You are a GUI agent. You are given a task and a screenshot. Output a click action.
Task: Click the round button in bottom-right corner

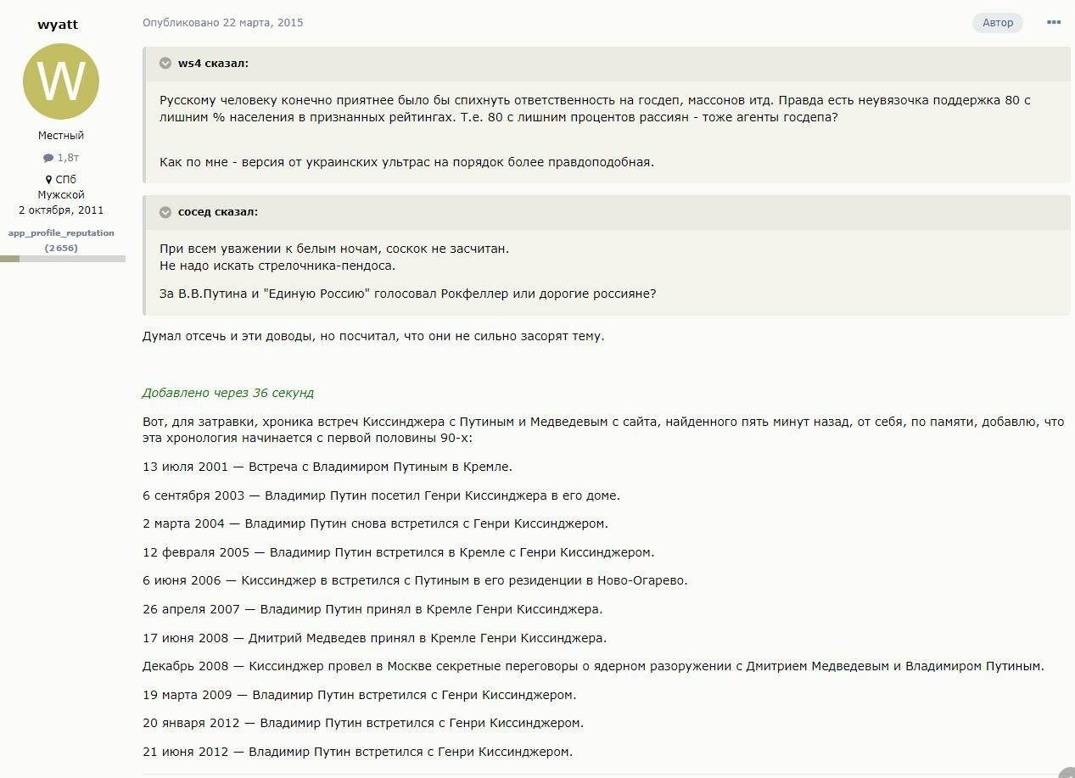1067,770
